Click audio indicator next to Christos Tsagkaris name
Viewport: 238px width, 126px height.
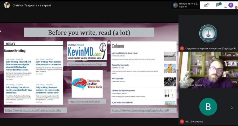(x=182, y=85)
